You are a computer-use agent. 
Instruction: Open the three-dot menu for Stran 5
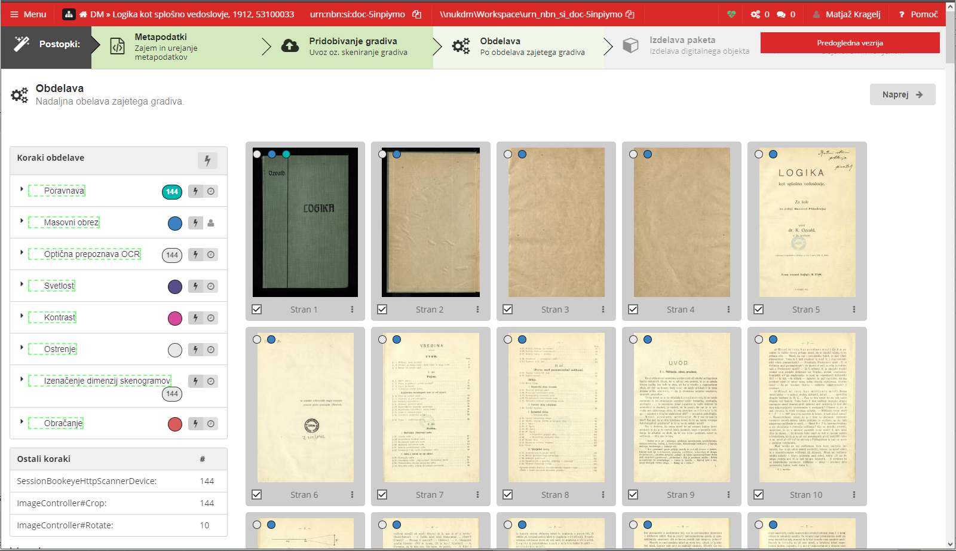(x=854, y=310)
